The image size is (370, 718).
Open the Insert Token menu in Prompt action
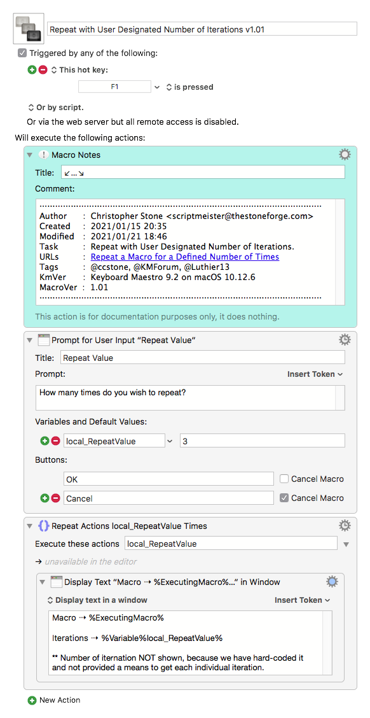point(315,374)
